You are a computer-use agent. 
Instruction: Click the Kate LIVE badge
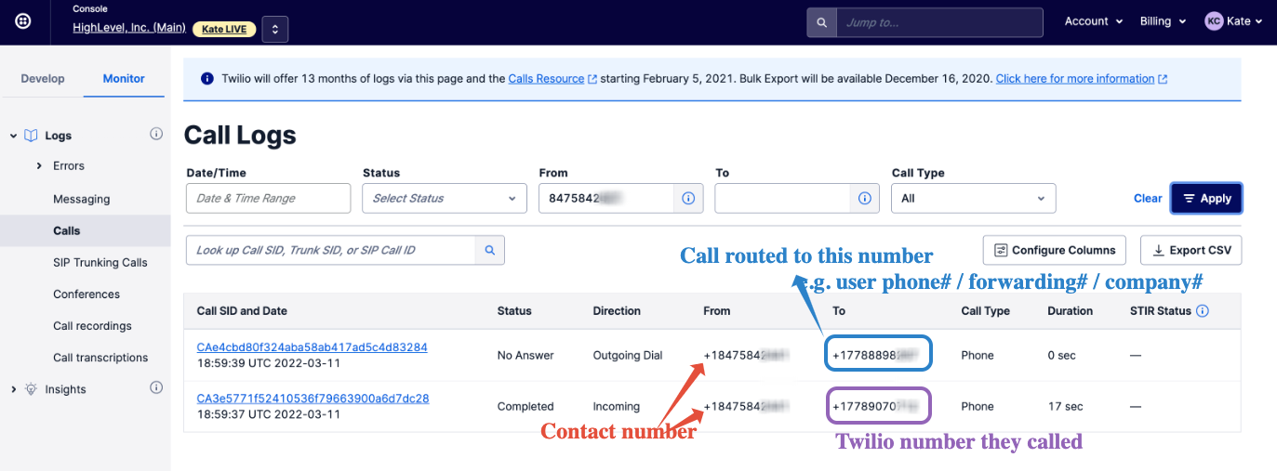coord(224,29)
